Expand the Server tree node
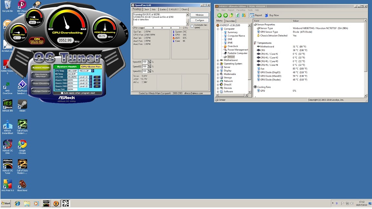The image size is (372, 209). coord(218,67)
